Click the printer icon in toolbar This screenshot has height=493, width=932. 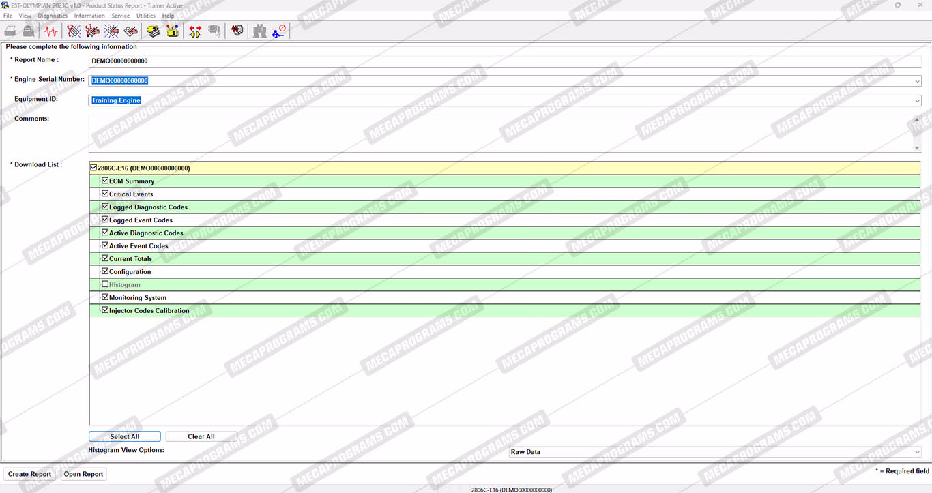point(10,31)
